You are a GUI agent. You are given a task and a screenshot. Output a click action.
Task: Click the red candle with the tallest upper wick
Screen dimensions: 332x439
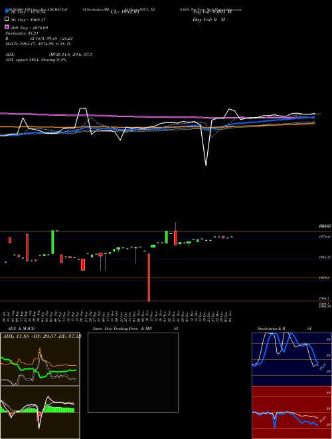pyautogui.click(x=175, y=237)
